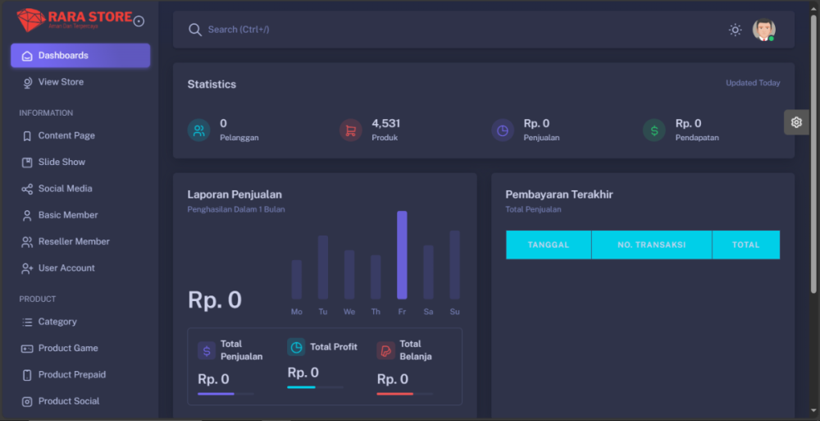Click the Total Penjualan purple progress bar
The width and height of the screenshot is (820, 421).
click(216, 394)
